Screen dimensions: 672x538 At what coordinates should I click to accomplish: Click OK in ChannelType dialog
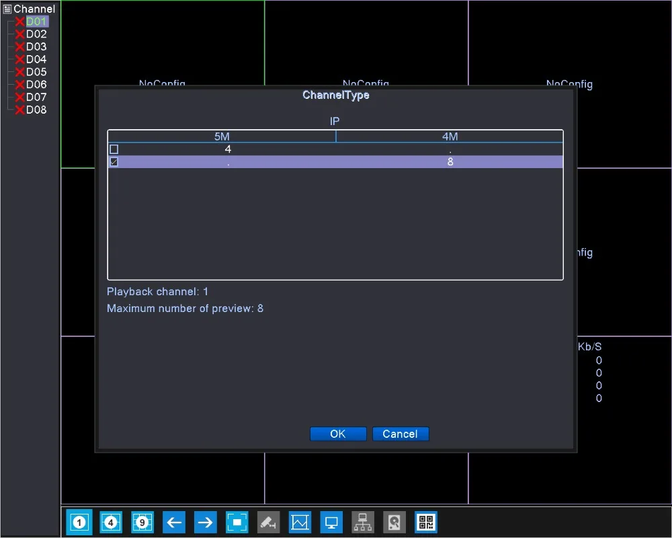click(338, 434)
